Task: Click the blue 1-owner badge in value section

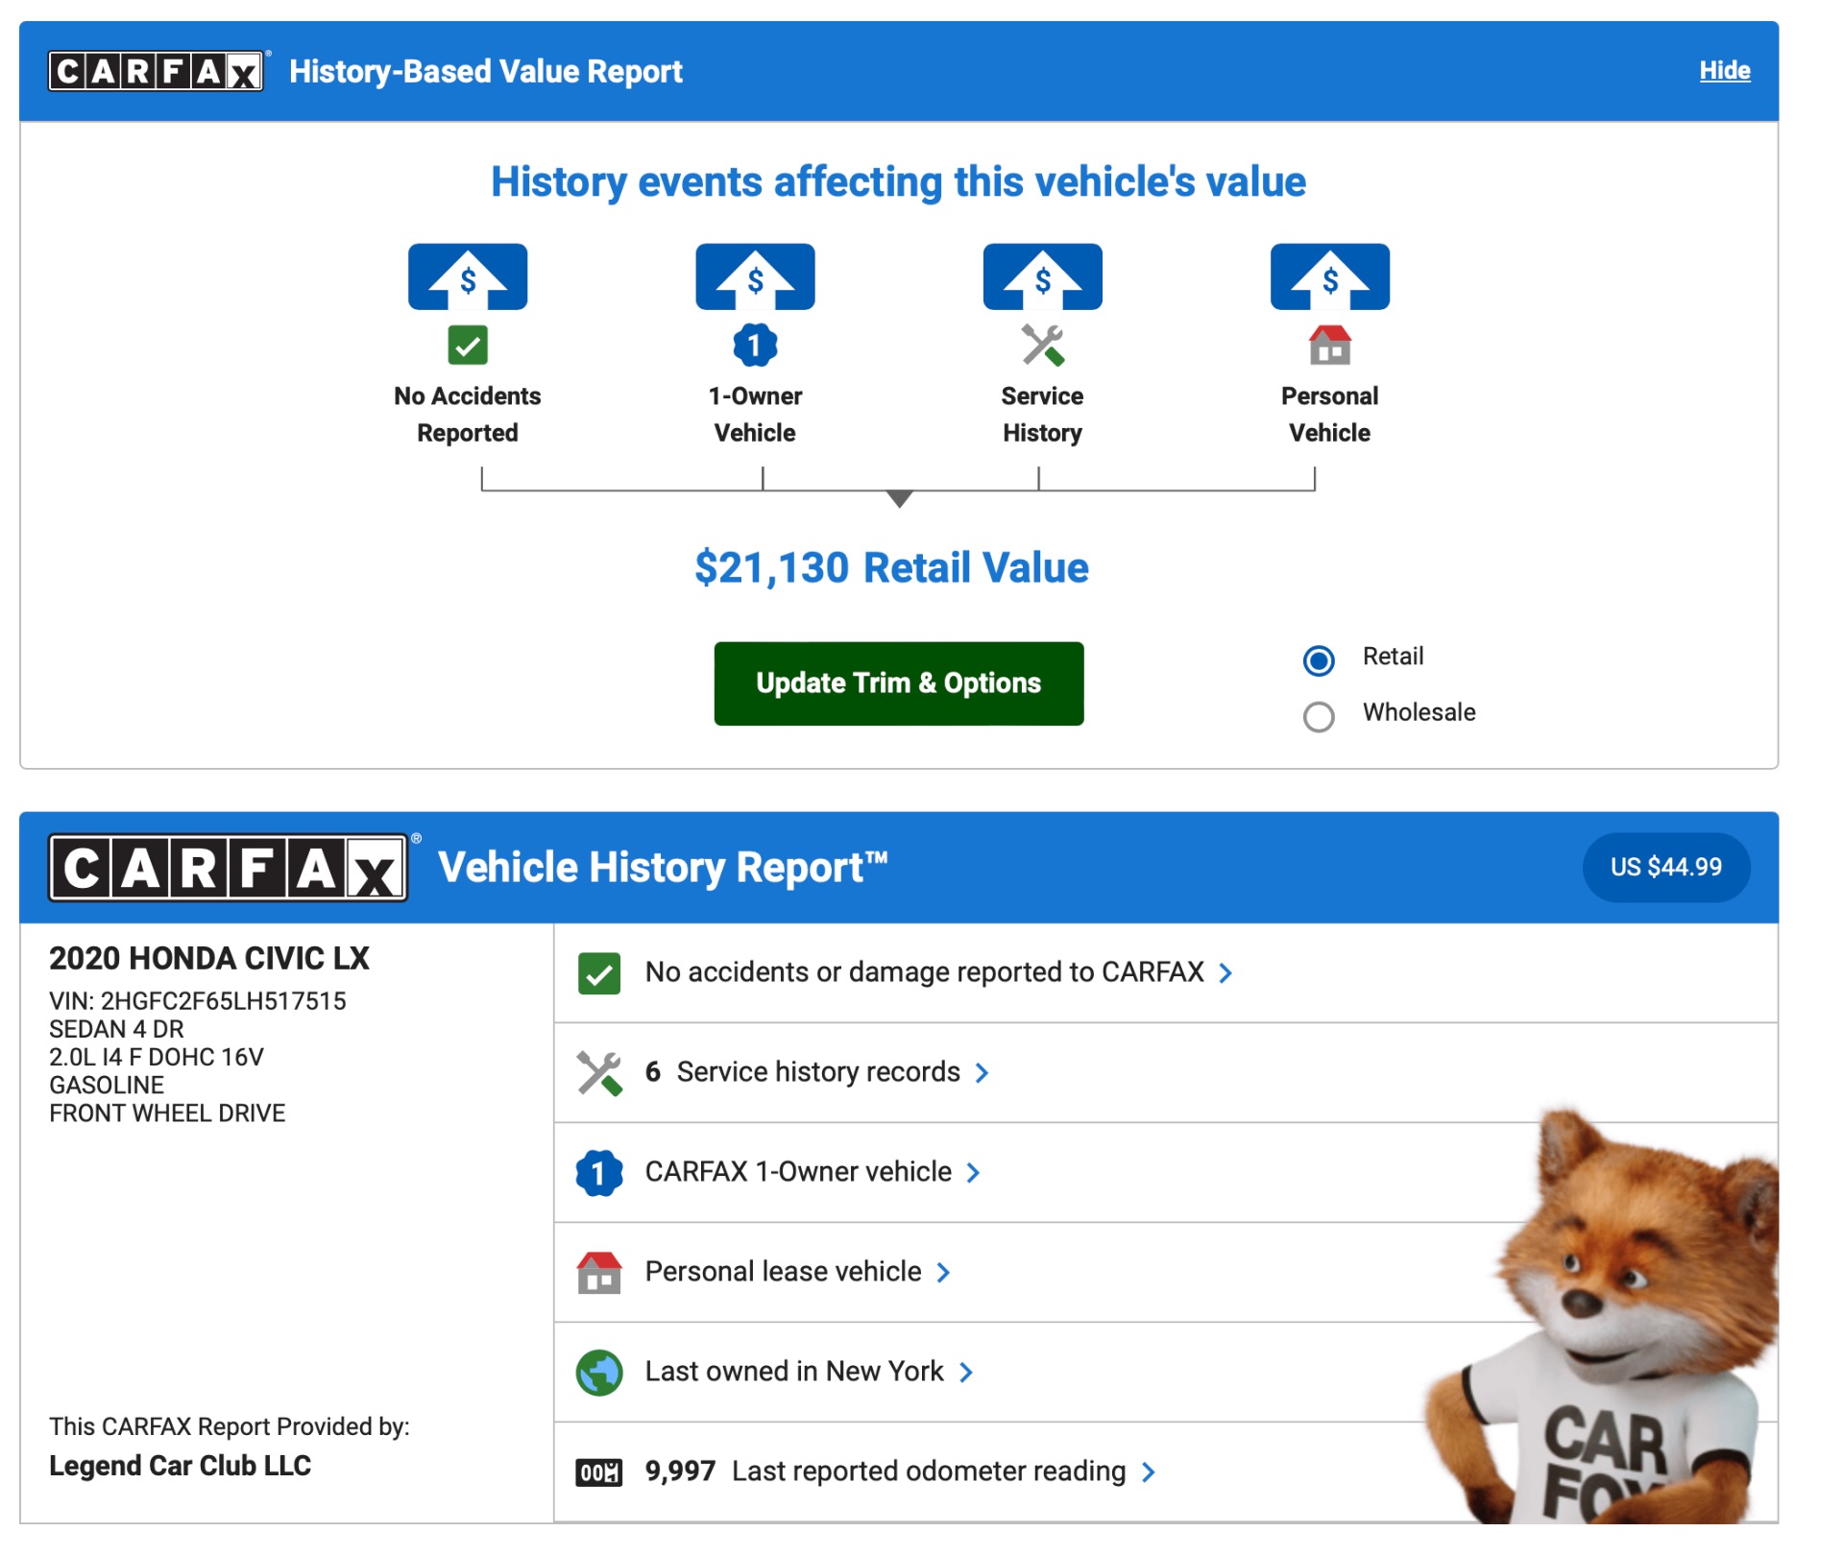Action: pos(755,346)
